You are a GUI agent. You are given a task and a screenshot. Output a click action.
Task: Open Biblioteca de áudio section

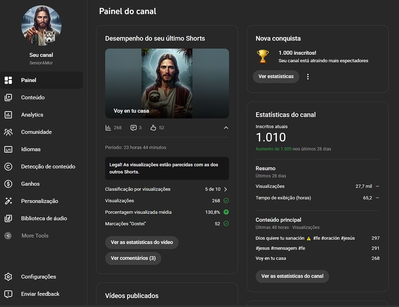(41, 218)
